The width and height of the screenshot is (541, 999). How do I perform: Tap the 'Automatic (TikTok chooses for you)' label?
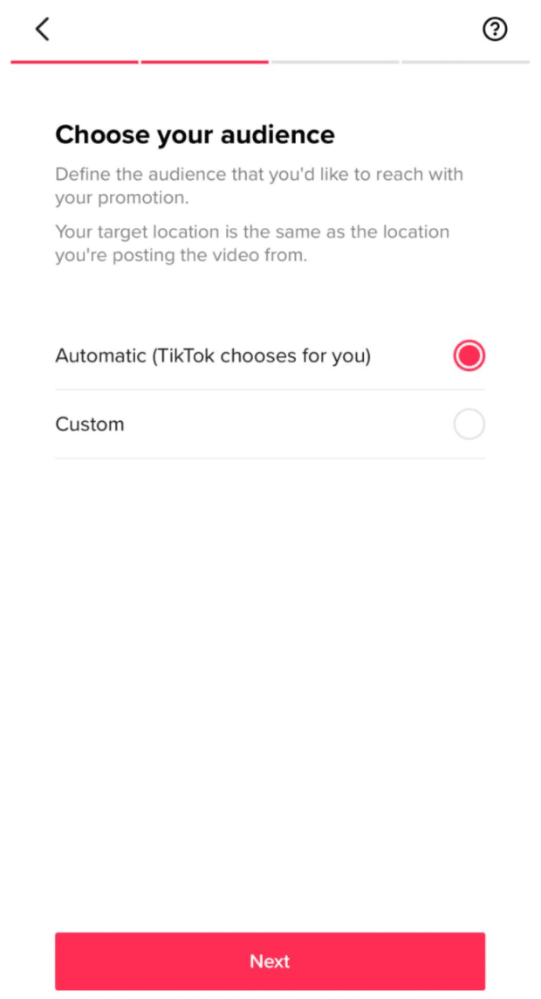coord(213,355)
